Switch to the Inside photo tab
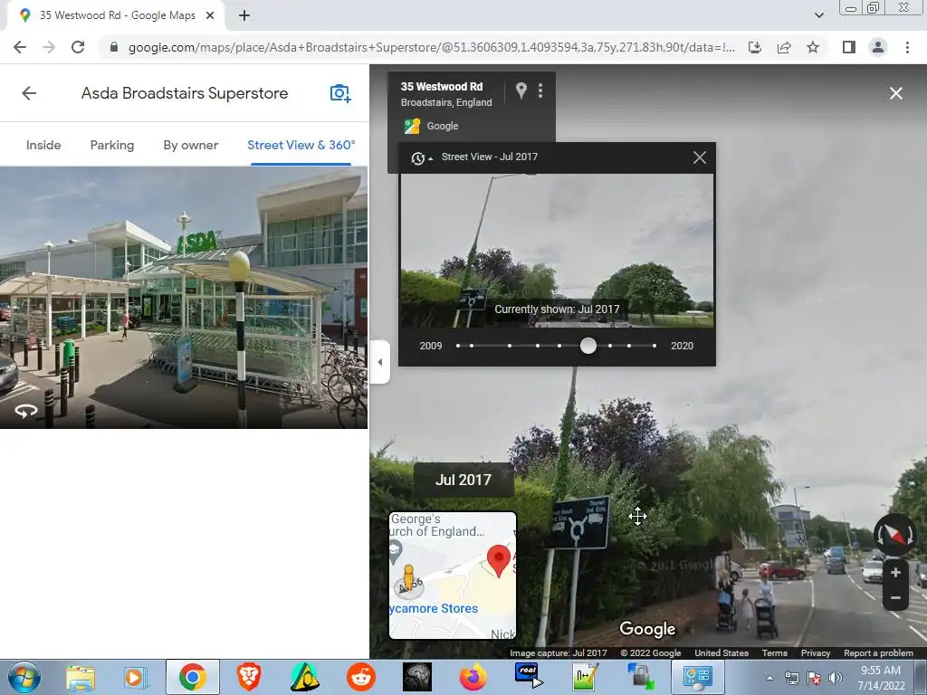Image resolution: width=927 pixels, height=695 pixels. pyautogui.click(x=43, y=145)
